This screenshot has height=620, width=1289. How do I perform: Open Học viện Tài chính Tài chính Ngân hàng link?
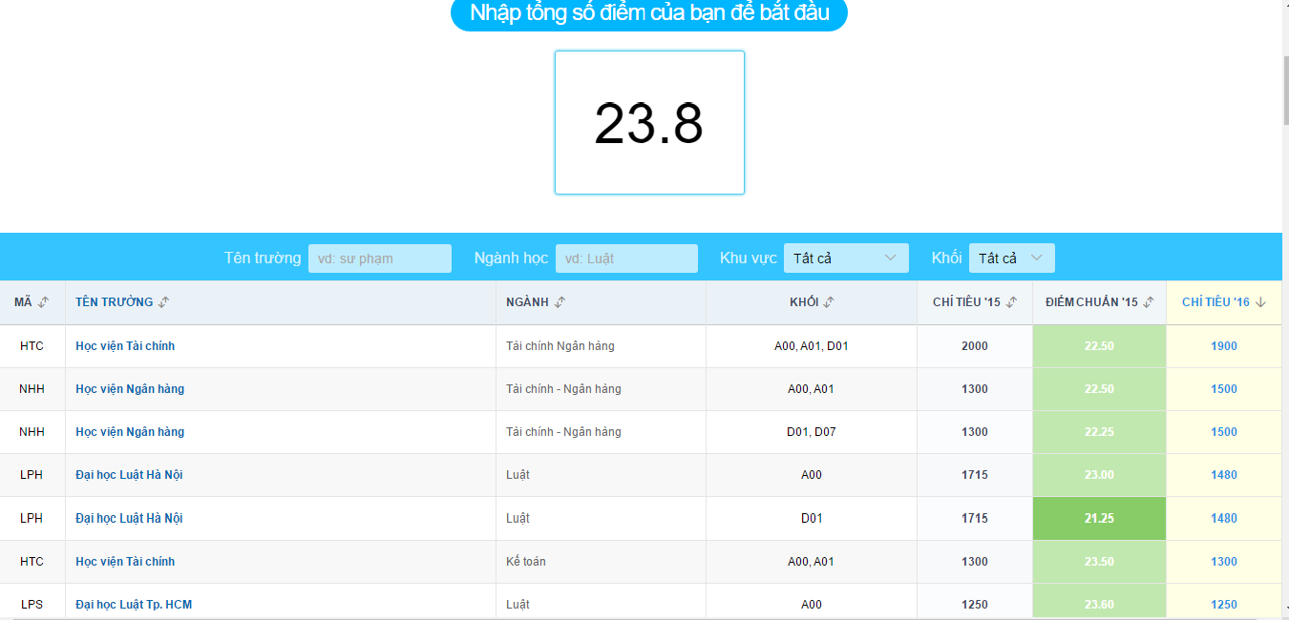(125, 346)
